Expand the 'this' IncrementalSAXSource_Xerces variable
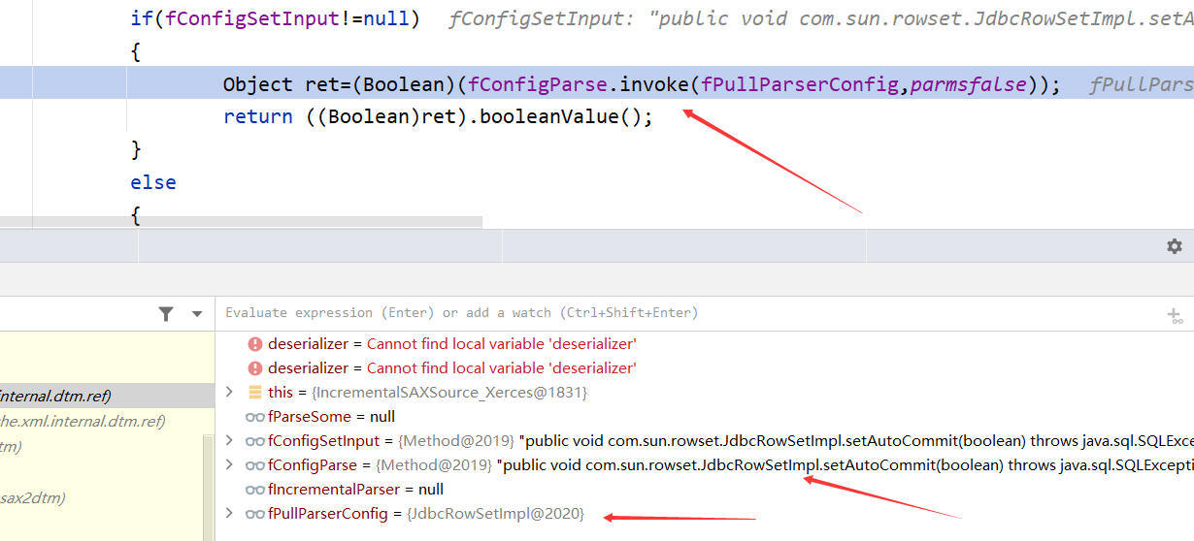 (229, 392)
